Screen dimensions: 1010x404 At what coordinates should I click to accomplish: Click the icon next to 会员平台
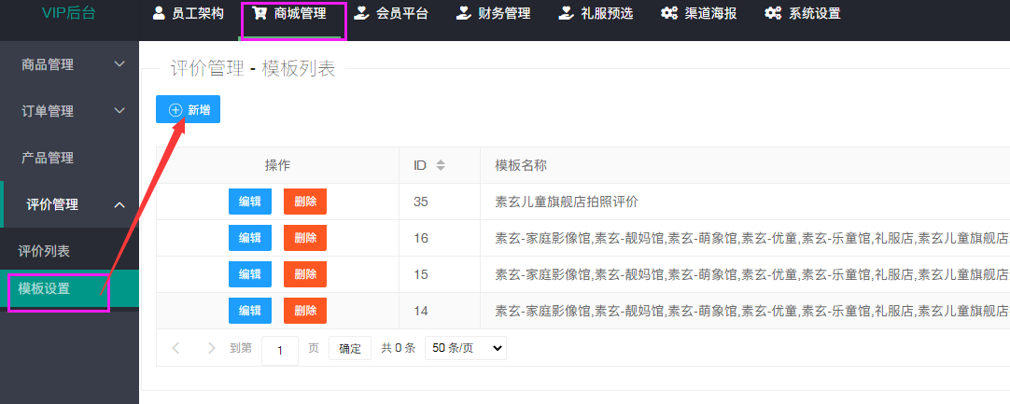click(361, 14)
